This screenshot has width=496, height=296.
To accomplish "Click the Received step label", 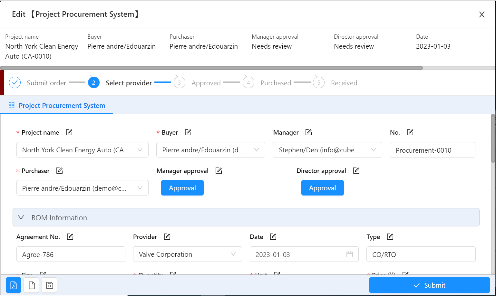I will (344, 83).
